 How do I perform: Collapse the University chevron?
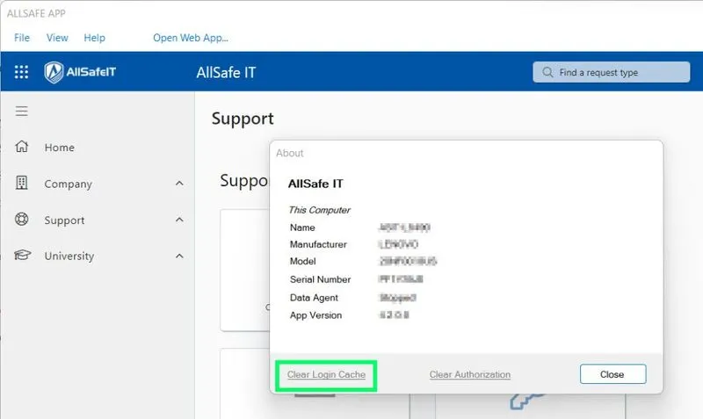(179, 256)
